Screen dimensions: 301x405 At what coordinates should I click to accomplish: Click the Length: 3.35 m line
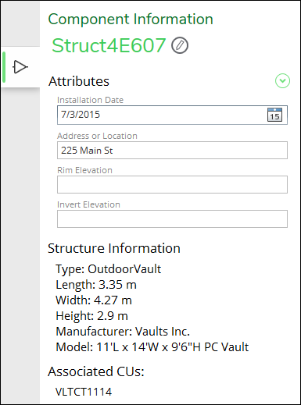pos(96,285)
